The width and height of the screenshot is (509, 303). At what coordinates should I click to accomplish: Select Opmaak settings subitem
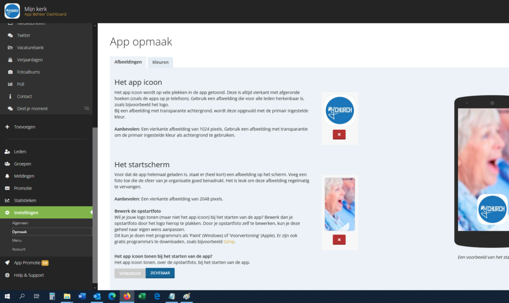(x=52, y=232)
